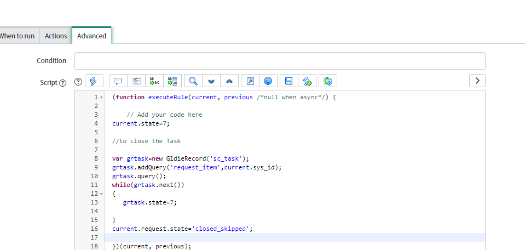Click the find next down arrow
This screenshot has height=250, width=525.
pos(211,81)
